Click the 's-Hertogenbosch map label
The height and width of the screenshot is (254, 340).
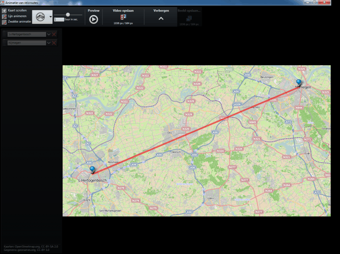coord(92,180)
